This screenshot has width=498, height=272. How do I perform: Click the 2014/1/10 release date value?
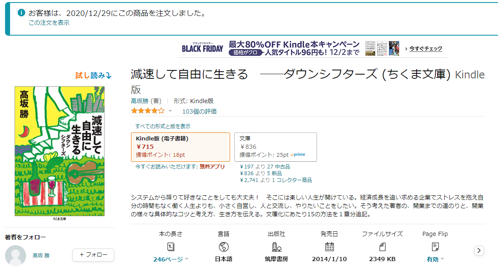(329, 259)
